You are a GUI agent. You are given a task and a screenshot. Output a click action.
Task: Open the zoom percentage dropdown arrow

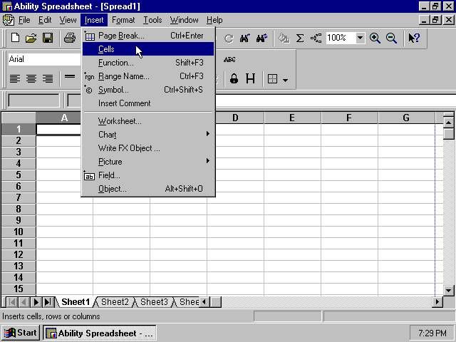pos(360,38)
